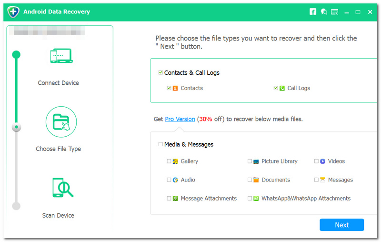The height and width of the screenshot is (242, 381).
Task: Check the Message Attachments checkbox
Action: point(169,198)
